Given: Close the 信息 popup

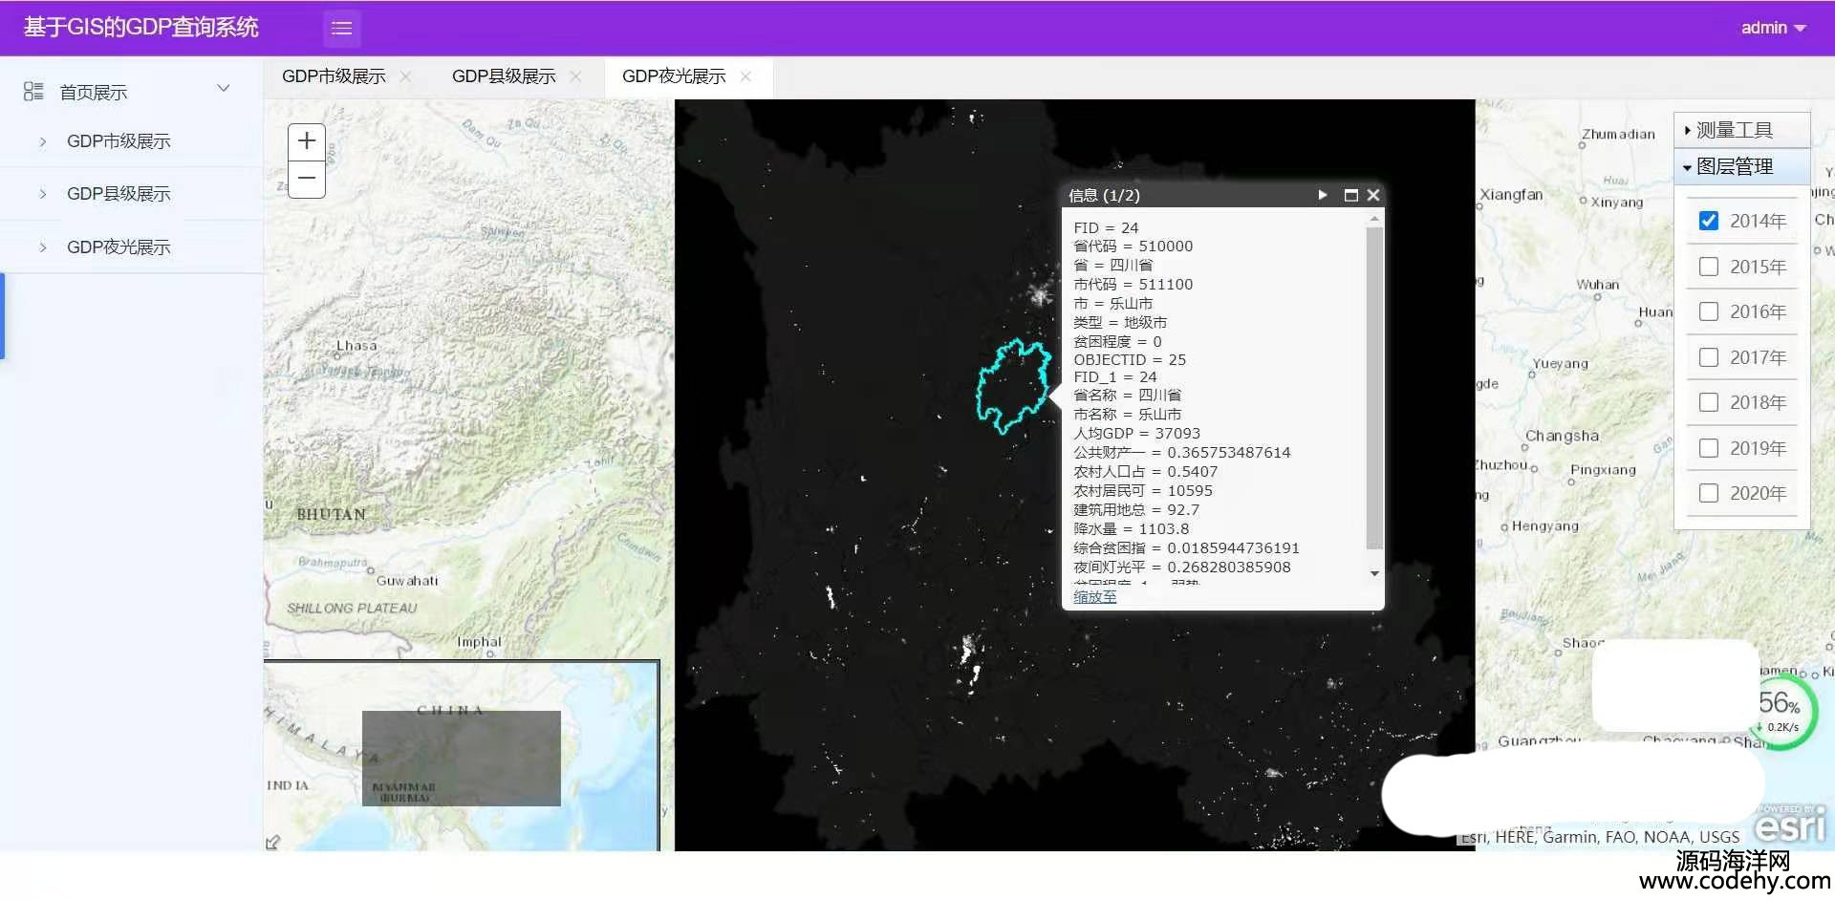Looking at the screenshot, I should click(1373, 195).
